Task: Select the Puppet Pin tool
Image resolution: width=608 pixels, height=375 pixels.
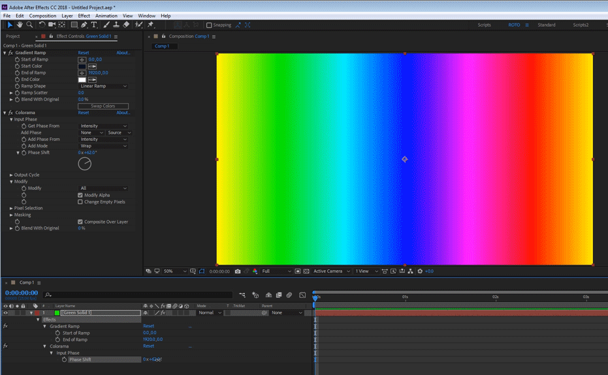Action: [151, 25]
